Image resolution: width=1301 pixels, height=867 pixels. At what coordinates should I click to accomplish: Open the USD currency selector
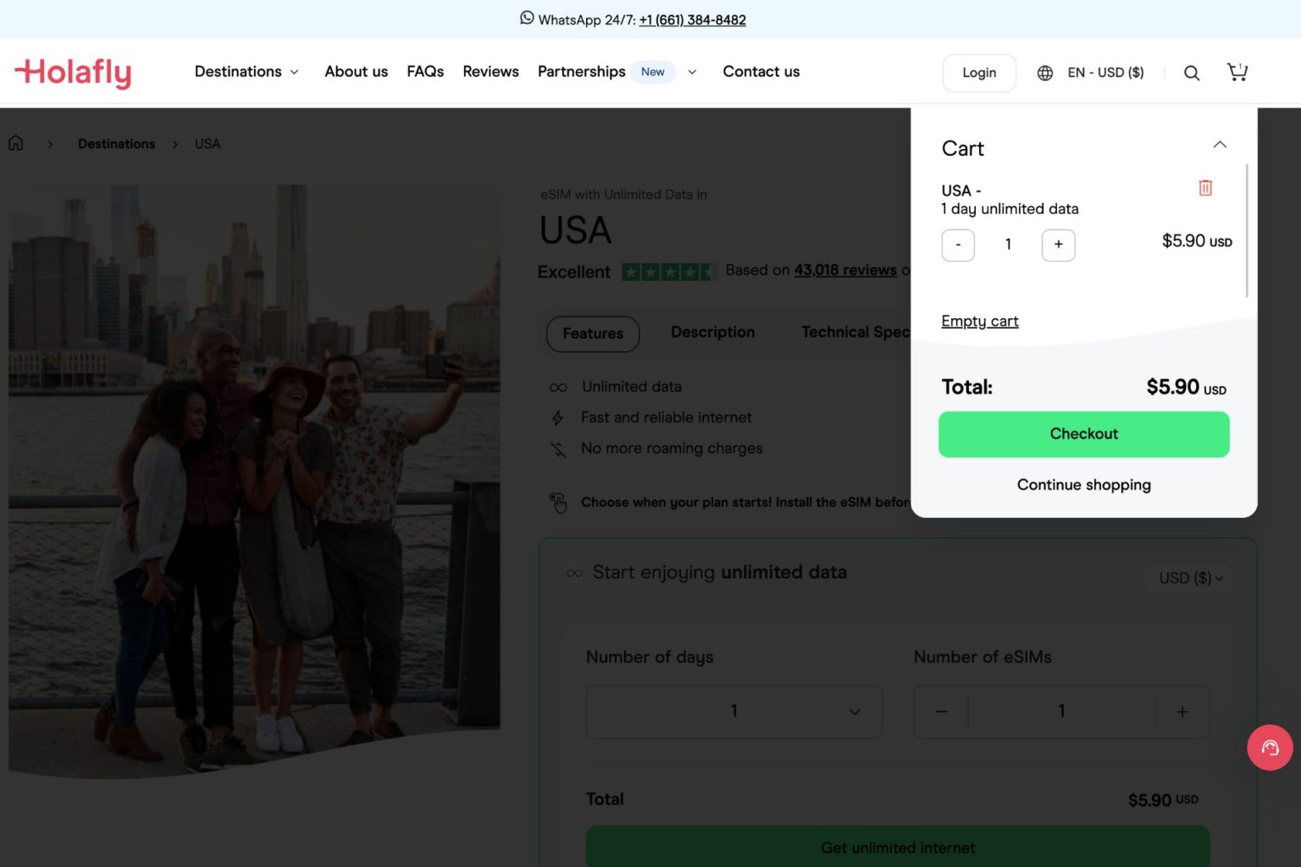1189,578
